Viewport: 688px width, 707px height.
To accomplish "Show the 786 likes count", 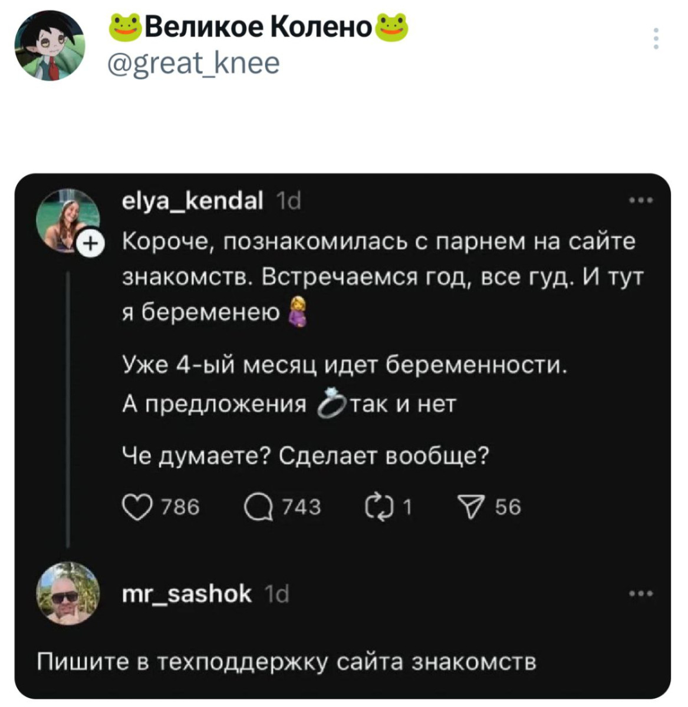I will [180, 507].
